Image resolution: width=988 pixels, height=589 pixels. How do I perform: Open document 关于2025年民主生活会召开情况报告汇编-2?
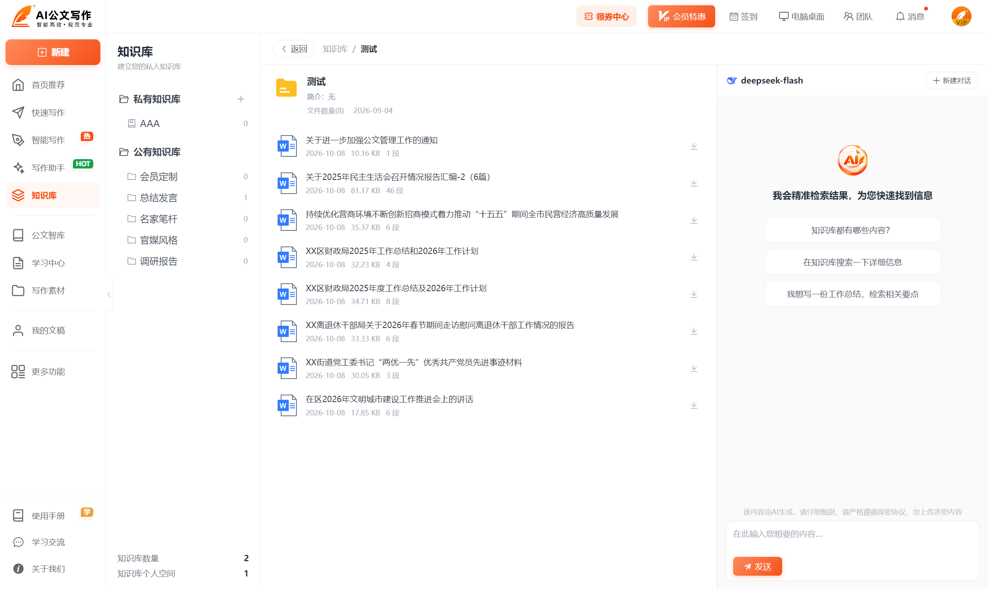coord(400,177)
